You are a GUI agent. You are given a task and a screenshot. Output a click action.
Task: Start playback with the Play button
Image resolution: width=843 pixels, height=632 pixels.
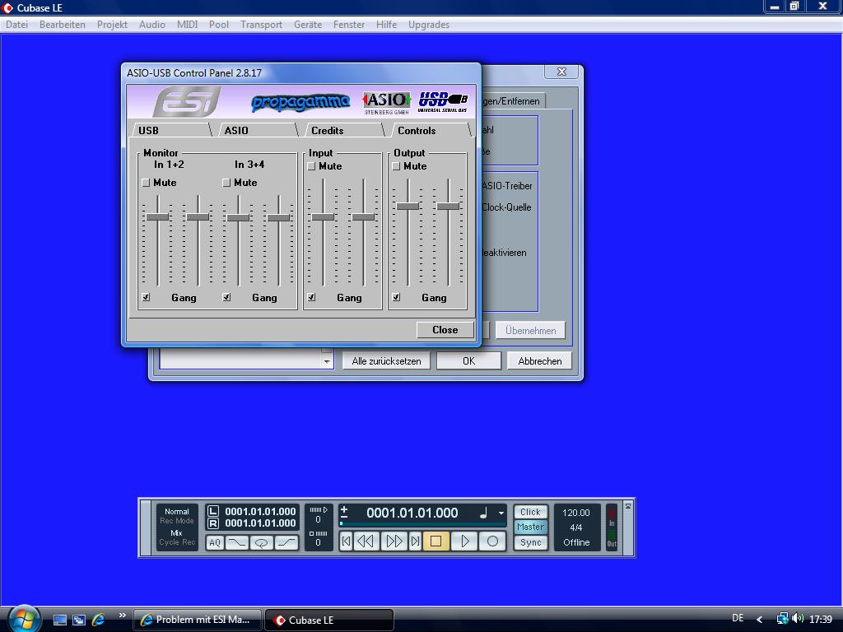465,541
